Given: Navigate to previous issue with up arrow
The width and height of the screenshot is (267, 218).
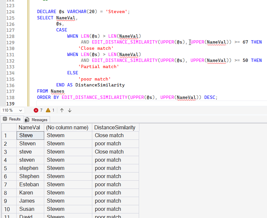Looking at the screenshot, I should tap(62, 110).
